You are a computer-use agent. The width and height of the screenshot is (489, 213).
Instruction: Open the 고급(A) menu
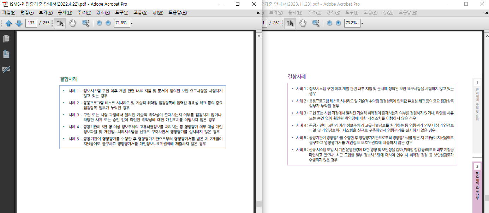[x=141, y=12]
